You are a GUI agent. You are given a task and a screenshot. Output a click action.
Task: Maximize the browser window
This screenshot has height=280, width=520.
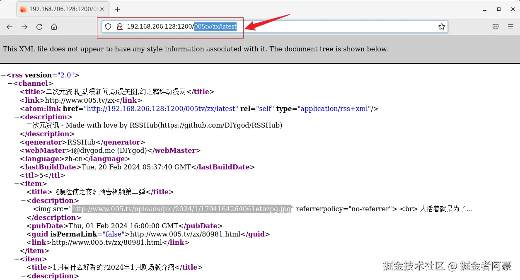pyautogui.click(x=498, y=9)
